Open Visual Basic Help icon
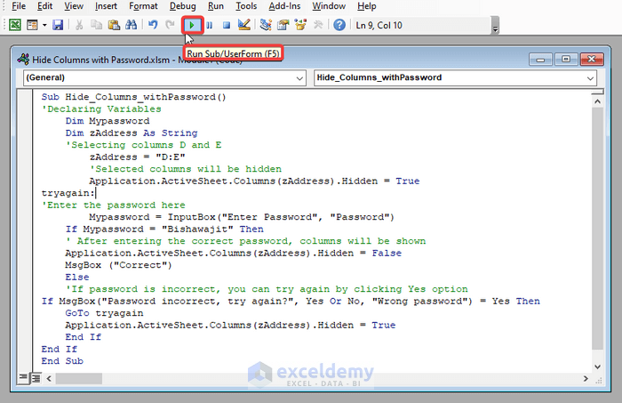622x403 pixels. [339, 25]
